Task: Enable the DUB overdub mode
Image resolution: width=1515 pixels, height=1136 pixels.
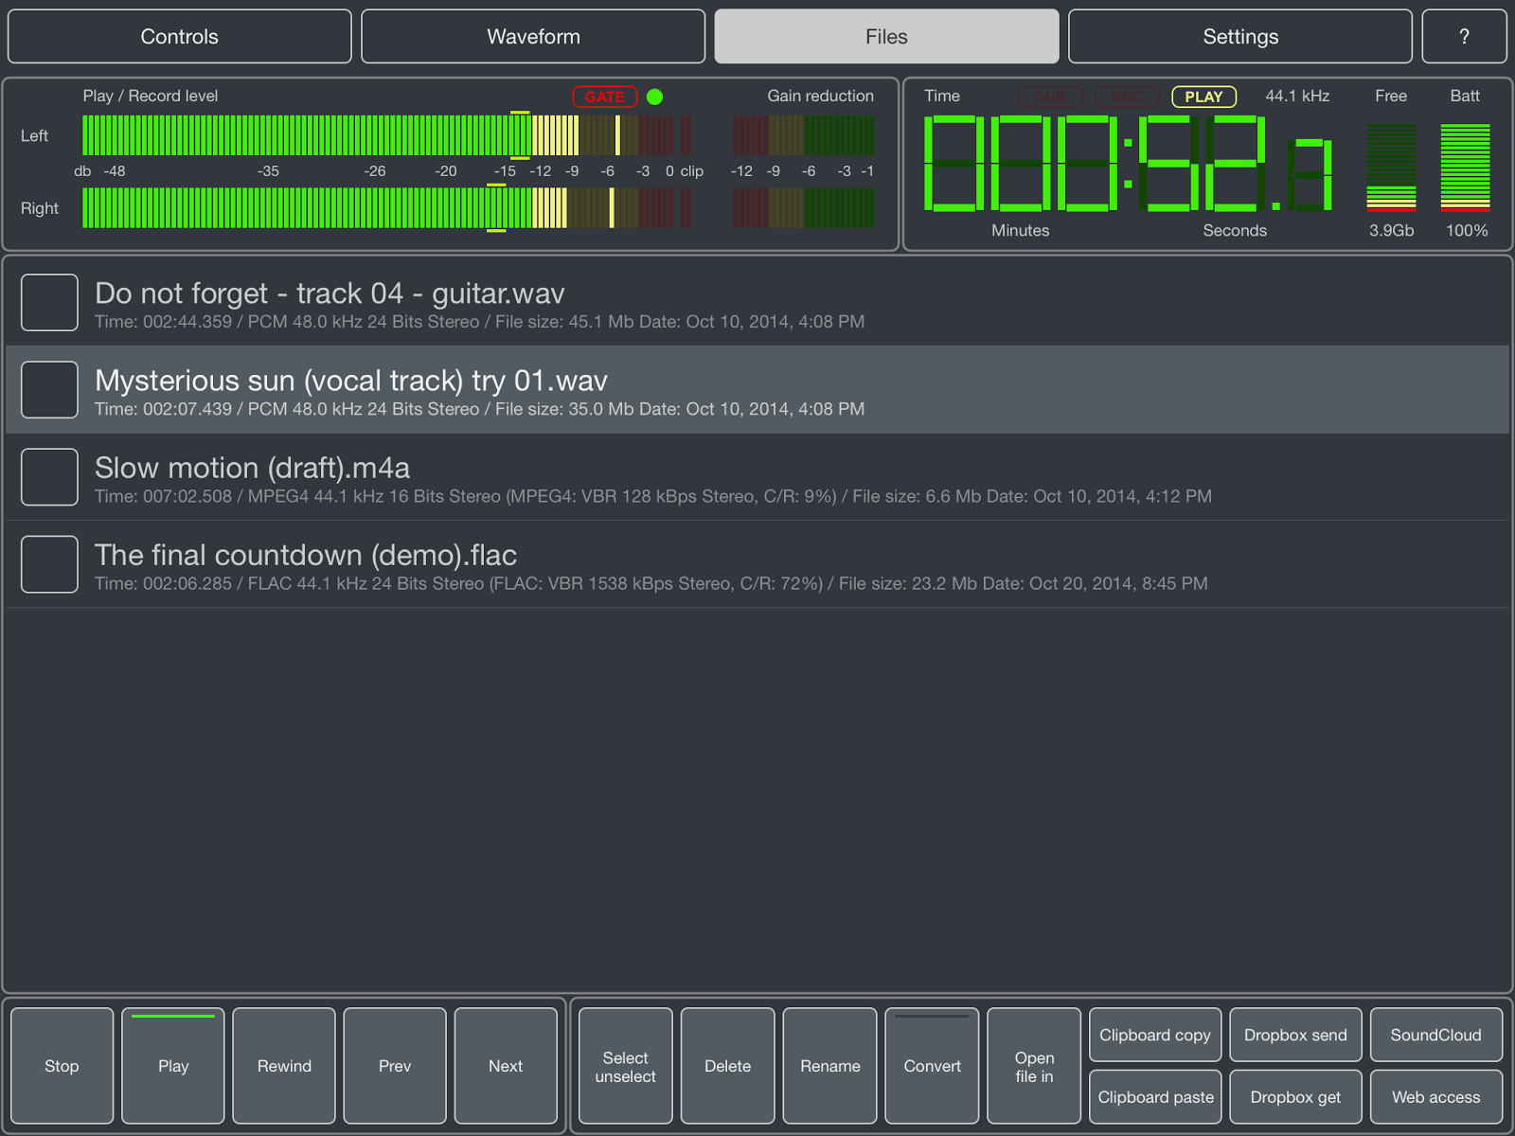Action: (x=1049, y=97)
